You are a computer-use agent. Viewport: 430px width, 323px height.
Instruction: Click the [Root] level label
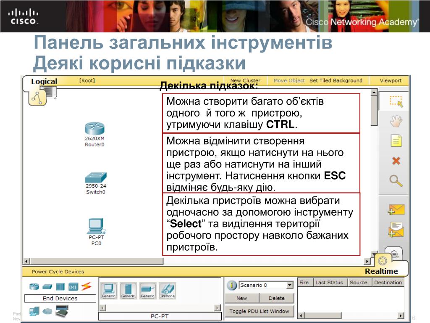click(87, 80)
